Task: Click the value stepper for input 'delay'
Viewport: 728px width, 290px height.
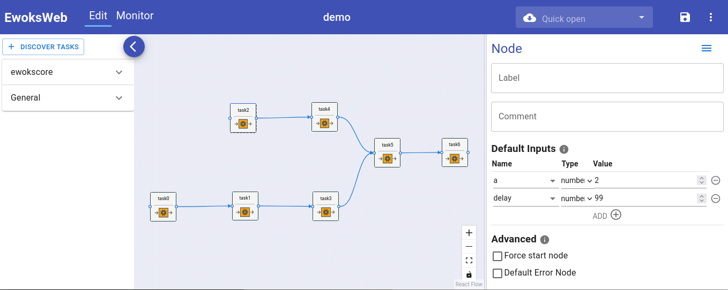Action: click(x=701, y=199)
